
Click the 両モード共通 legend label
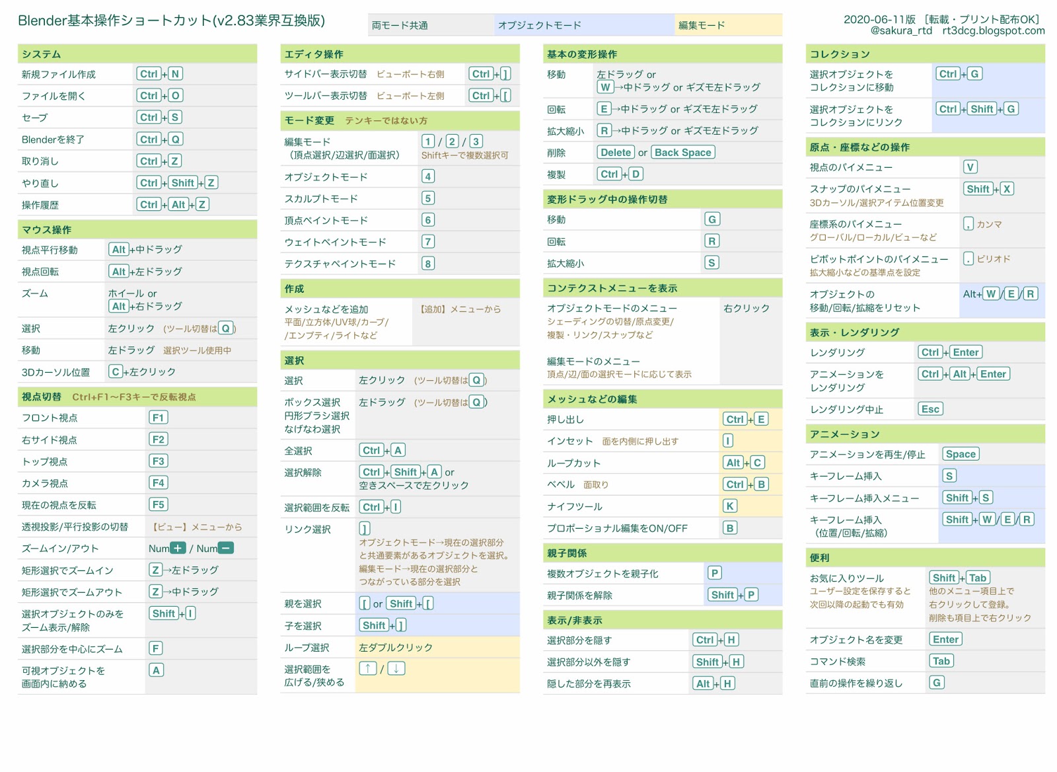tap(400, 25)
